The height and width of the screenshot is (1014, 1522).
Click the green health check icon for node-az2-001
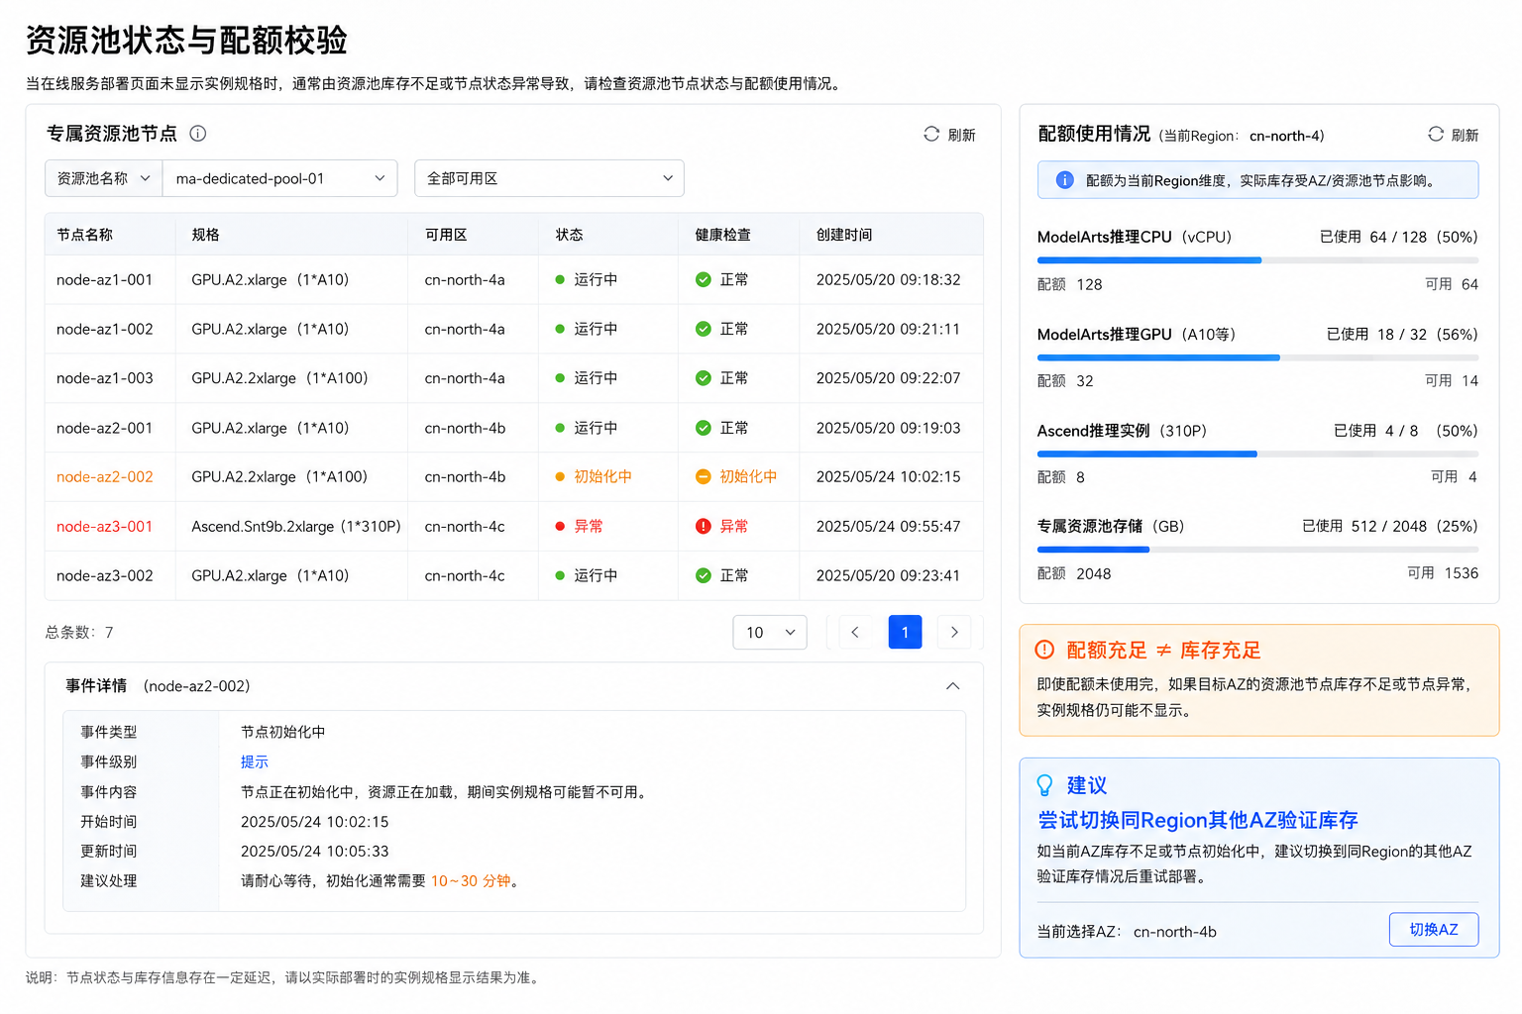(x=704, y=428)
